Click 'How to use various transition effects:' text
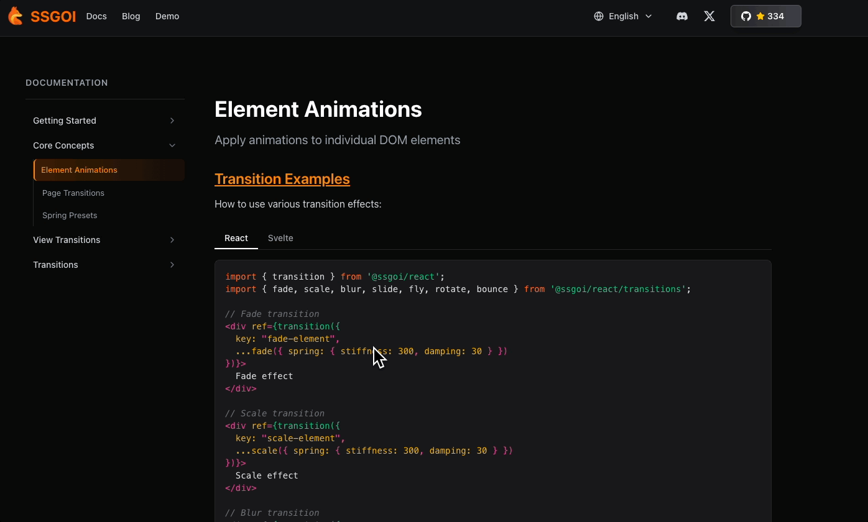Image resolution: width=868 pixels, height=522 pixels. 298,204
